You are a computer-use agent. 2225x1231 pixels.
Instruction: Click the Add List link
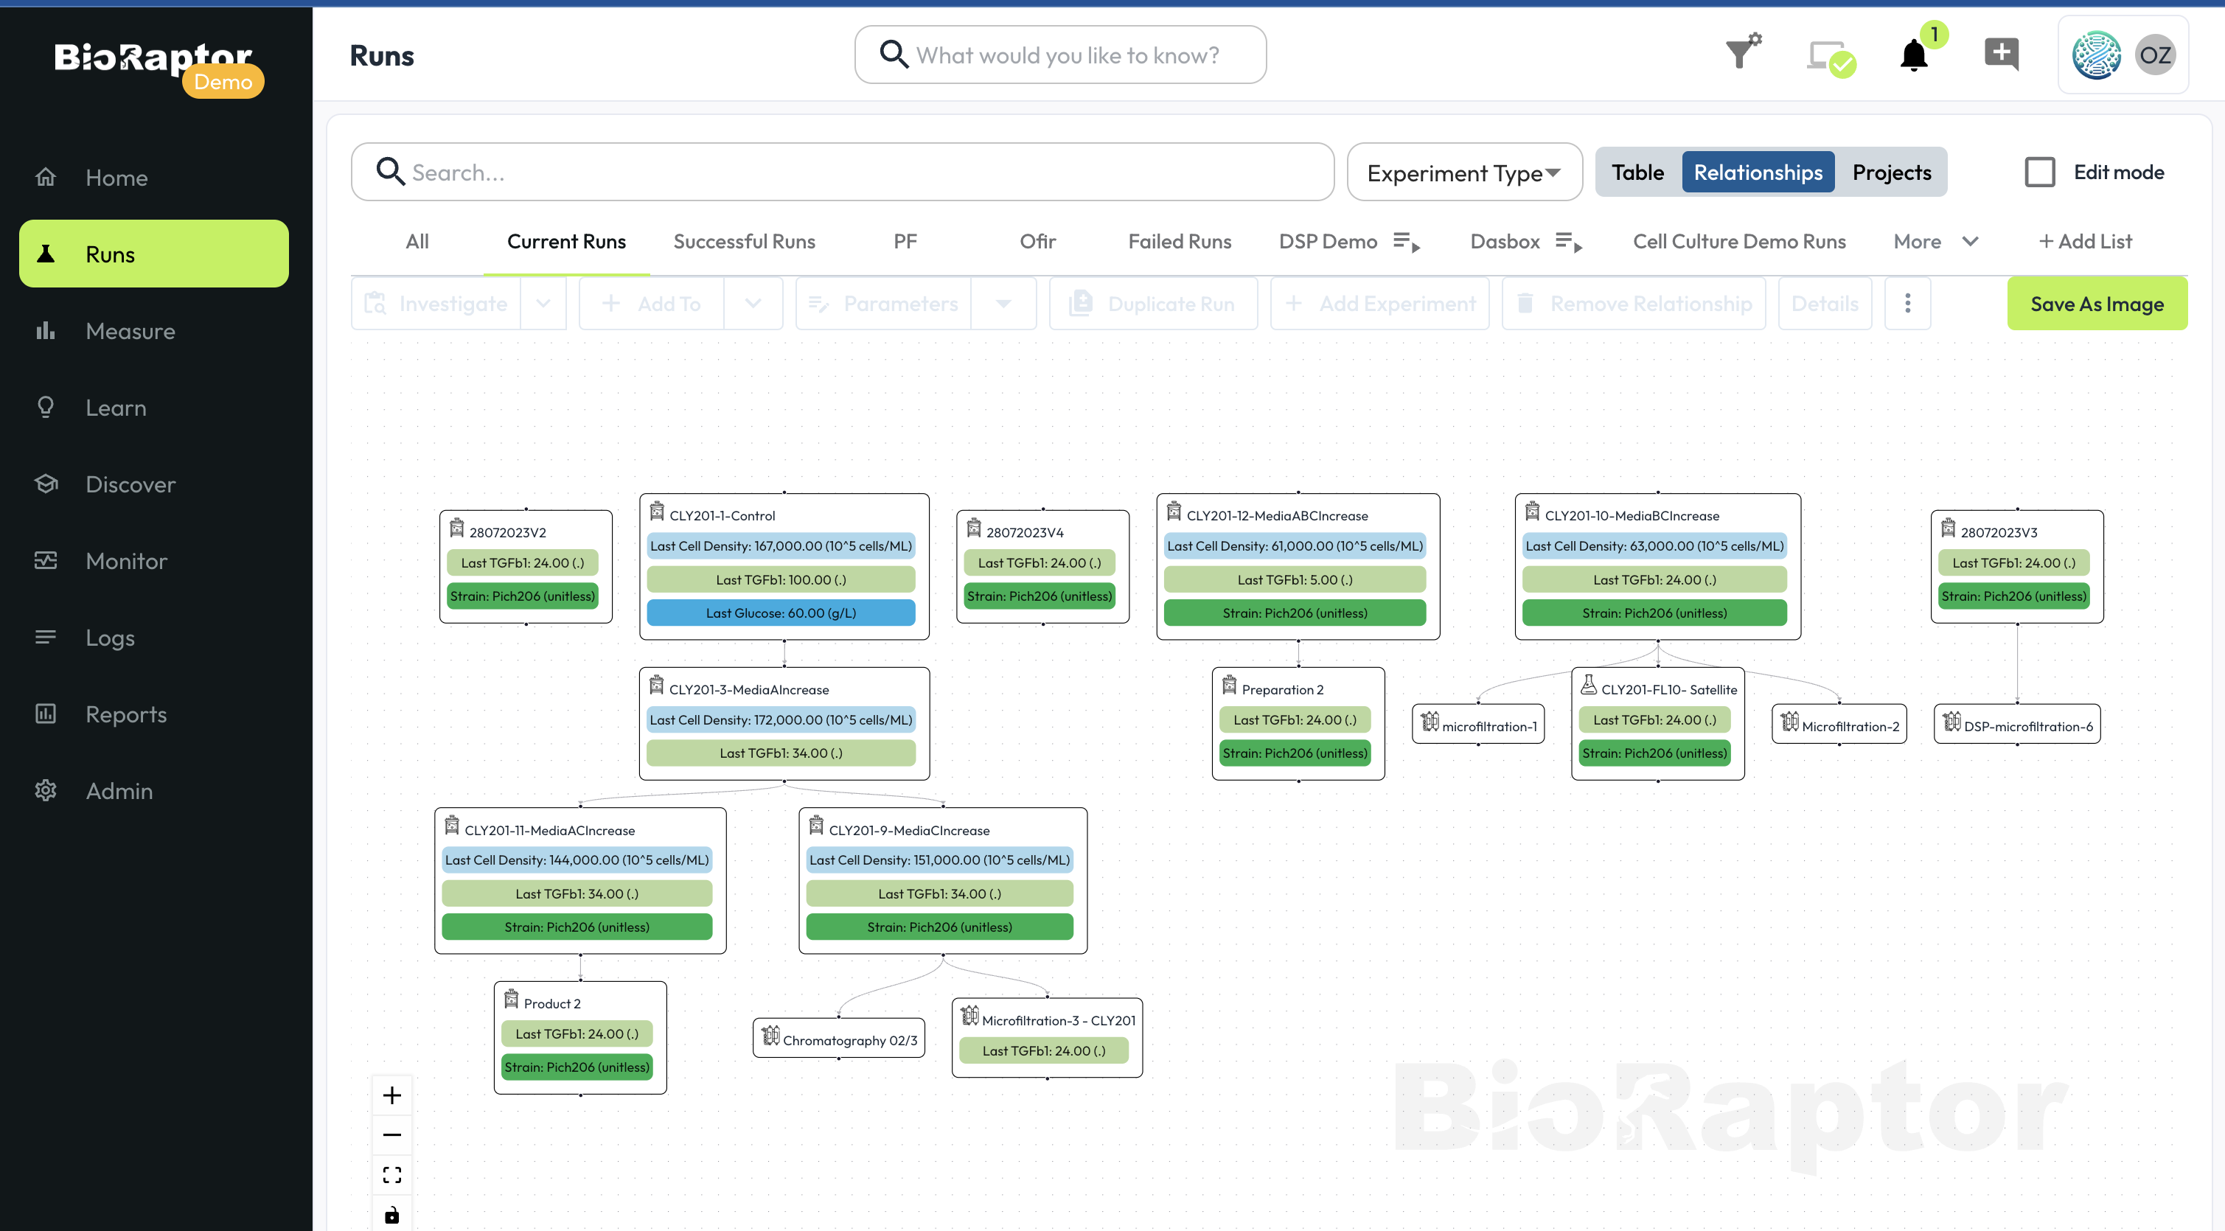(x=2085, y=242)
